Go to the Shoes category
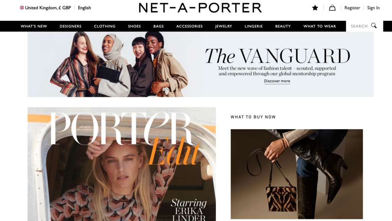This screenshot has width=392, height=221. (134, 26)
